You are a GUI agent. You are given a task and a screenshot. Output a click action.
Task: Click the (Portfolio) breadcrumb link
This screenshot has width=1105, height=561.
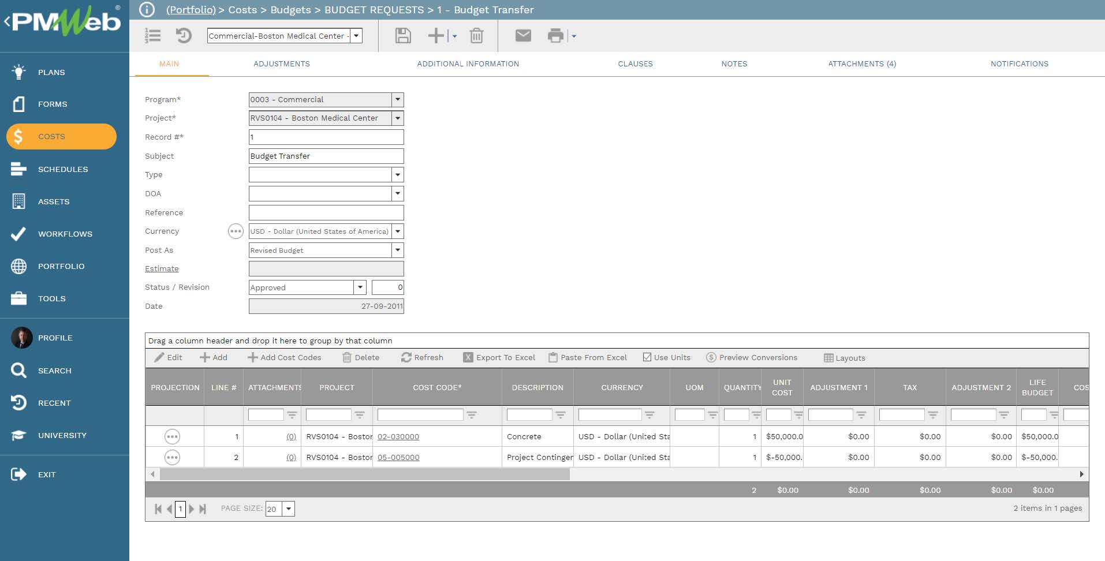point(191,10)
